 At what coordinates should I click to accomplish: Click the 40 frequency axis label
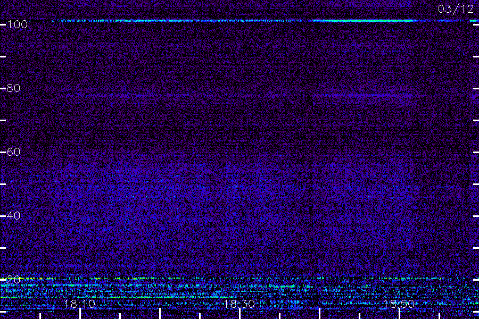[13, 216]
